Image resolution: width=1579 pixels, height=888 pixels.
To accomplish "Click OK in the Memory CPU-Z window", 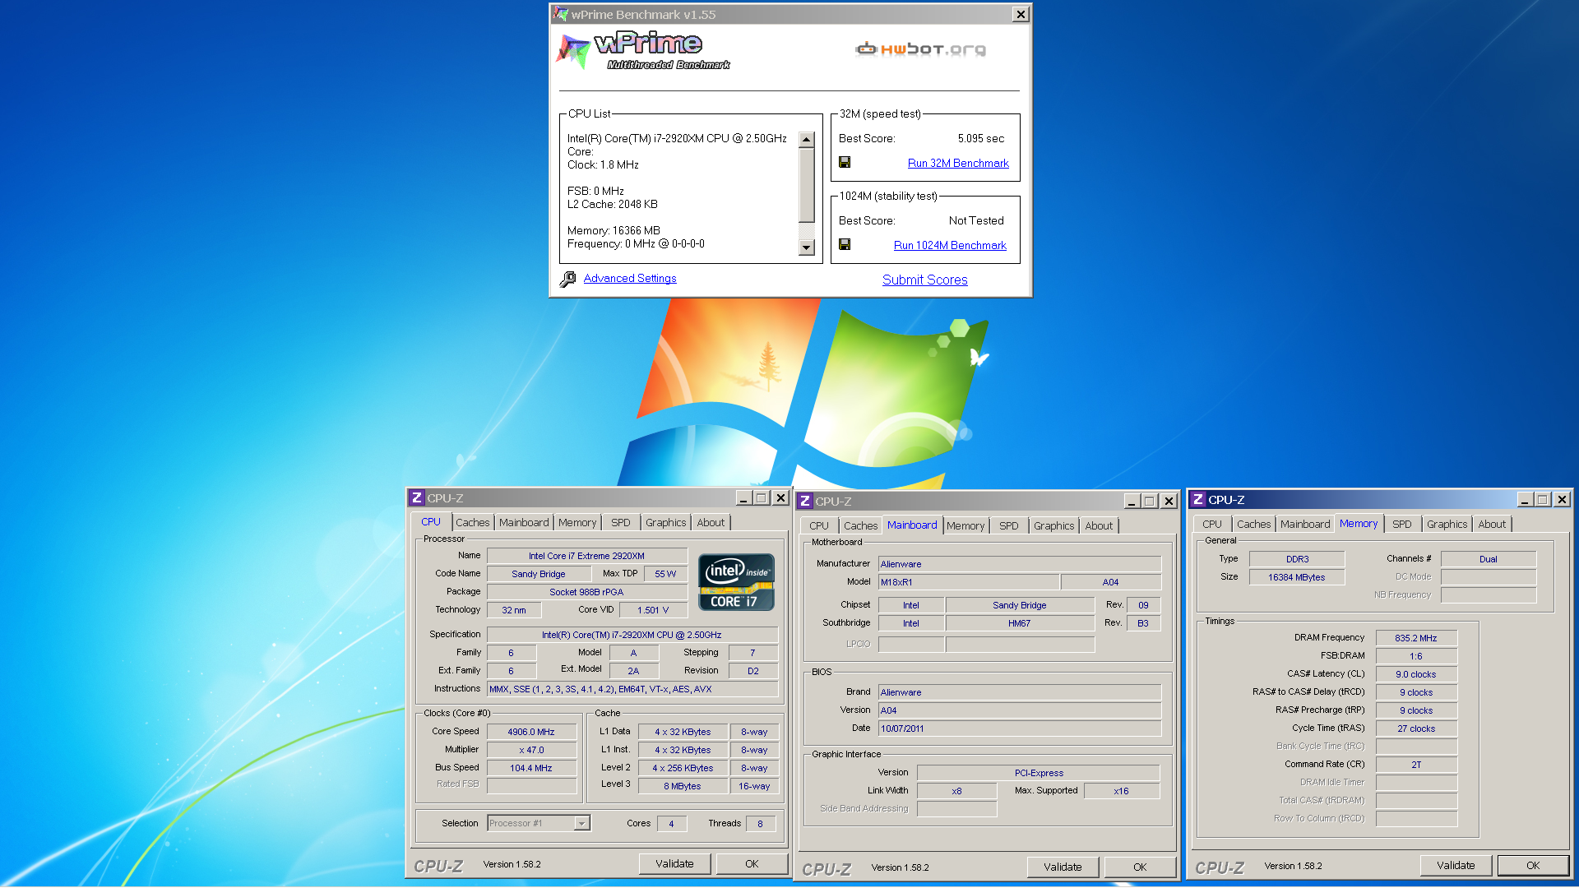I will pyautogui.click(x=1533, y=865).
